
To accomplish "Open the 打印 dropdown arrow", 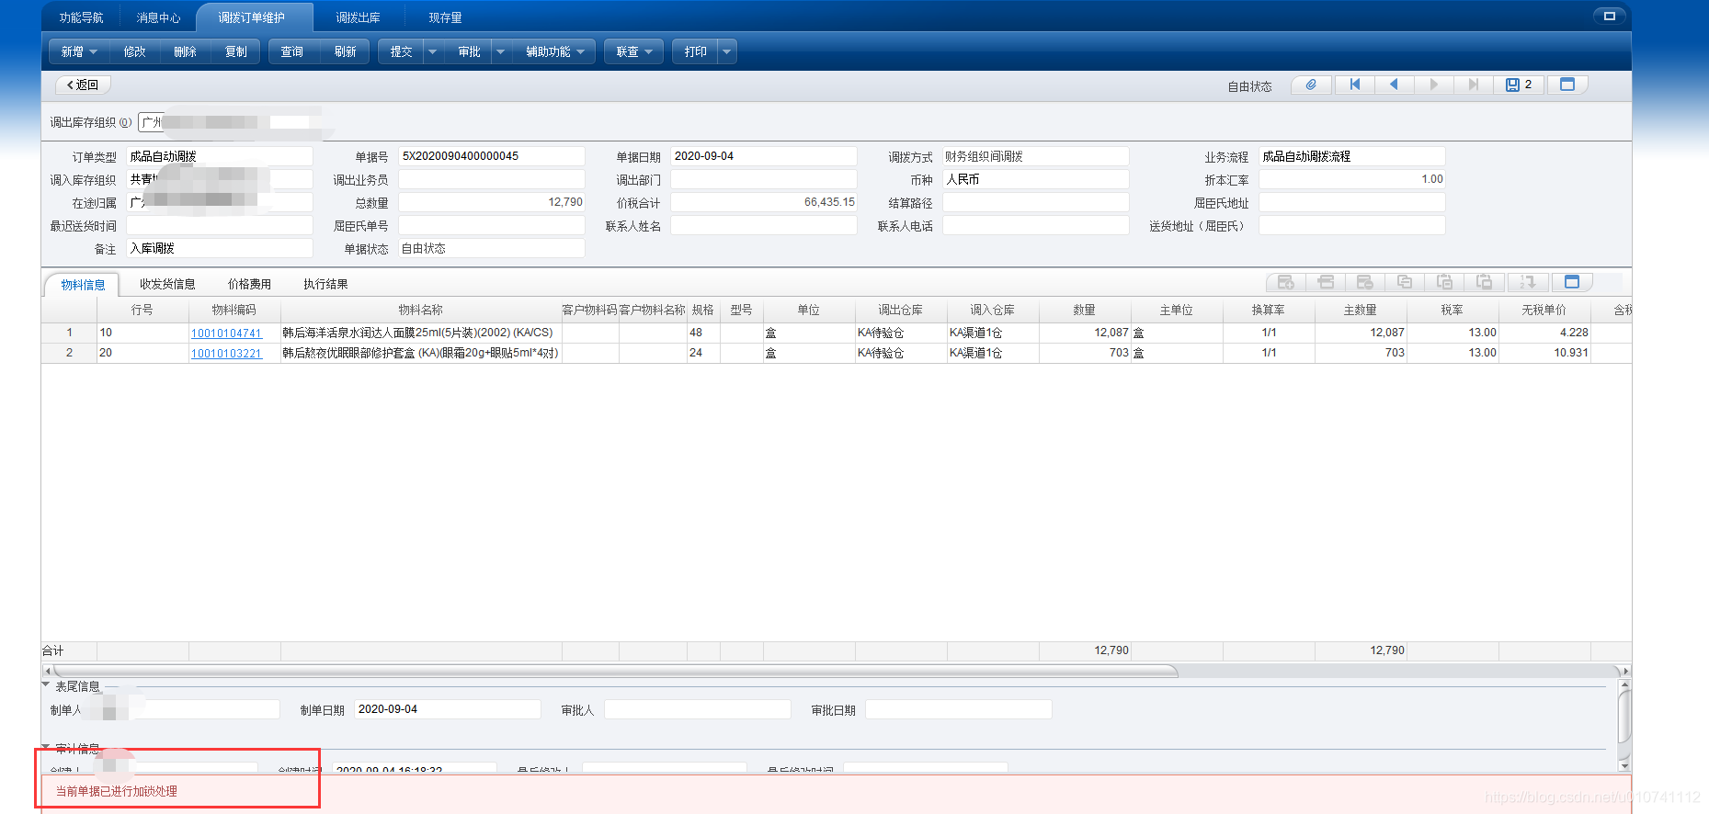I will [726, 52].
